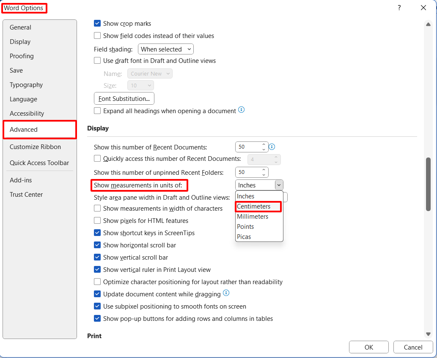Open the Display category in sidebar
Image resolution: width=437 pixels, height=358 pixels.
(40, 42)
